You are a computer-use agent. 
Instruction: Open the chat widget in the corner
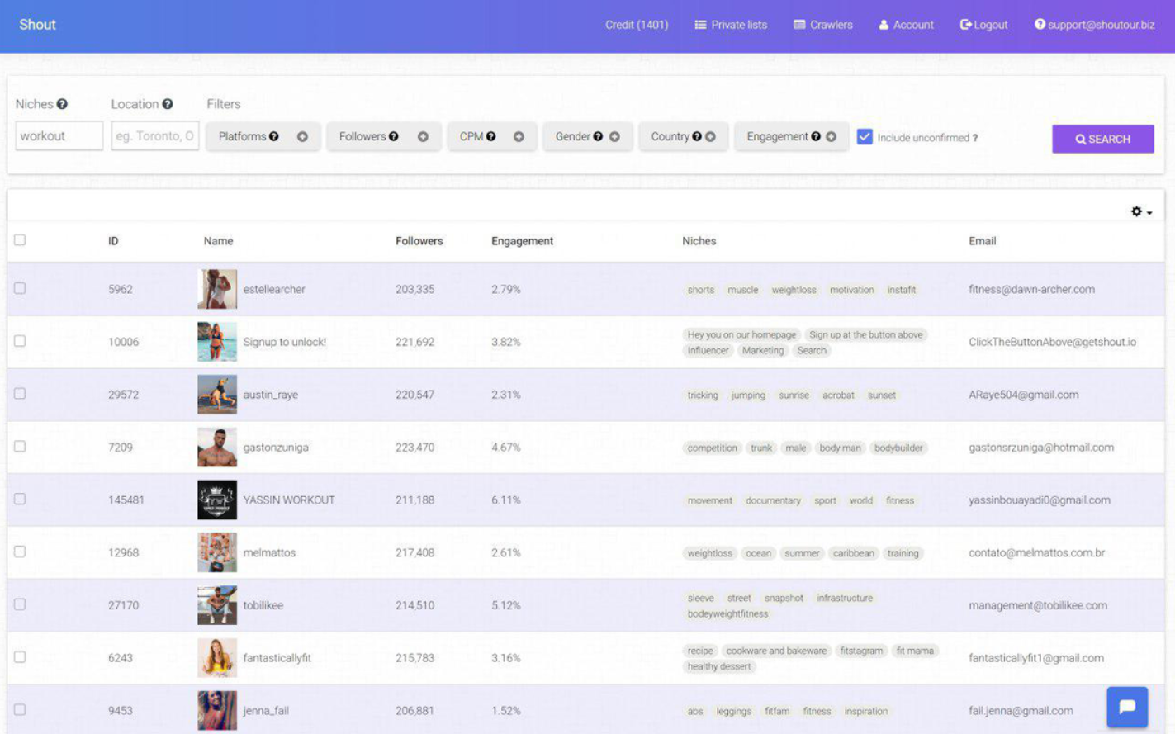point(1126,707)
